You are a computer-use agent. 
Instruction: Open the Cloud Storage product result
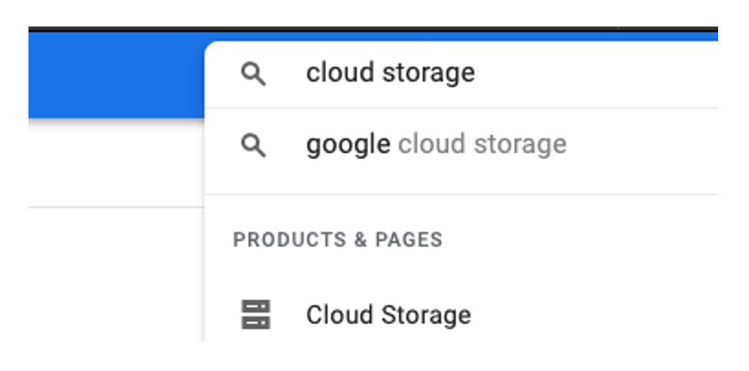[388, 315]
